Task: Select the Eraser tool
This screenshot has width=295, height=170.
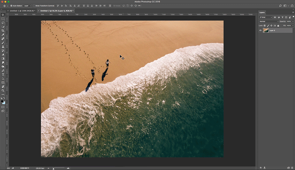Action: (3, 55)
